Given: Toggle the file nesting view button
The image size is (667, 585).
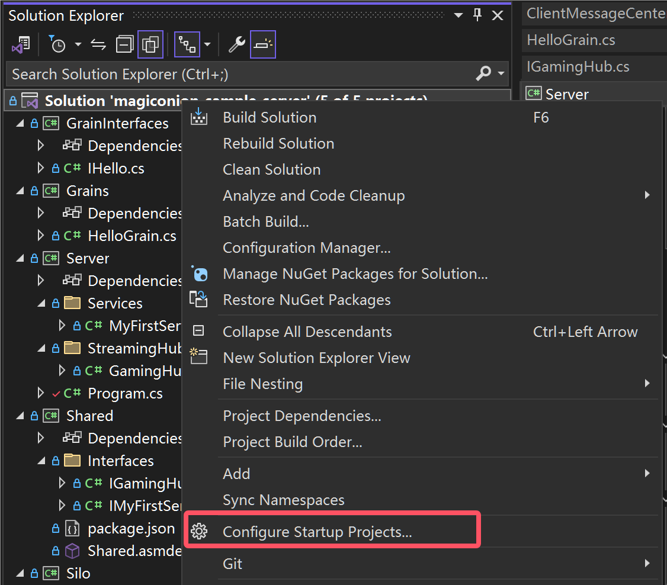Looking at the screenshot, I should click(187, 45).
